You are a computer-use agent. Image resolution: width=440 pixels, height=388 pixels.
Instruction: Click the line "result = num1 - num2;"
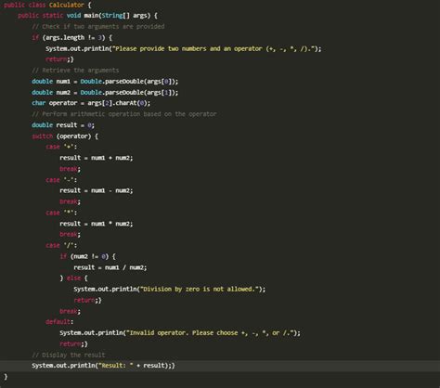pyautogui.click(x=97, y=191)
